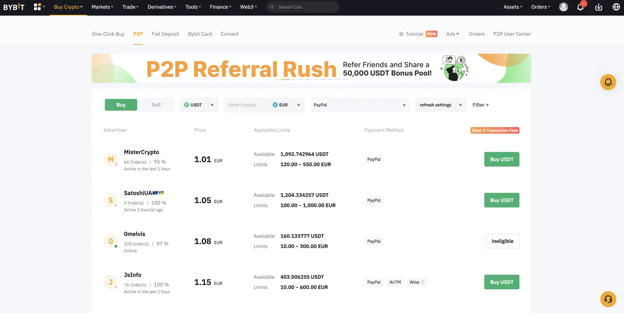Click the orange floating bell button
624x313 pixels.
608,82
